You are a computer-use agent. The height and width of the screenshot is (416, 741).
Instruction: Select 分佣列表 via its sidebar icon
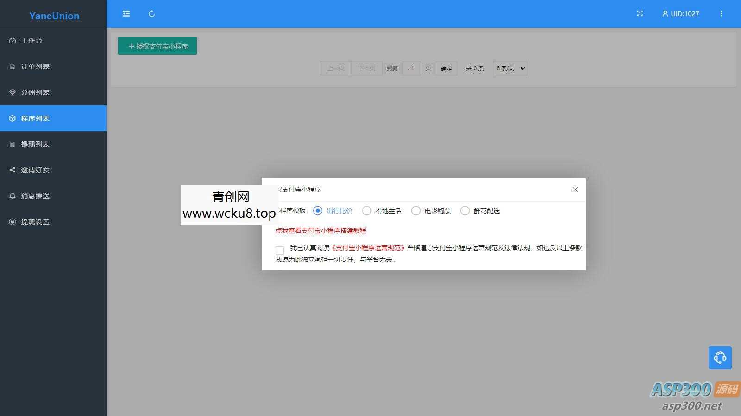(x=12, y=92)
